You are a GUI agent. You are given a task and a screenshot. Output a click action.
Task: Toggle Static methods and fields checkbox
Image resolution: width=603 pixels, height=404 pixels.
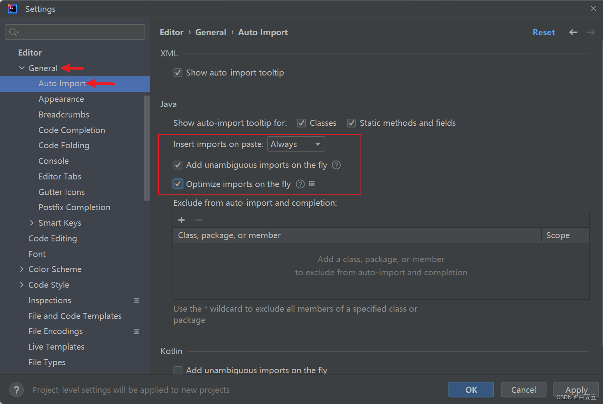click(351, 123)
